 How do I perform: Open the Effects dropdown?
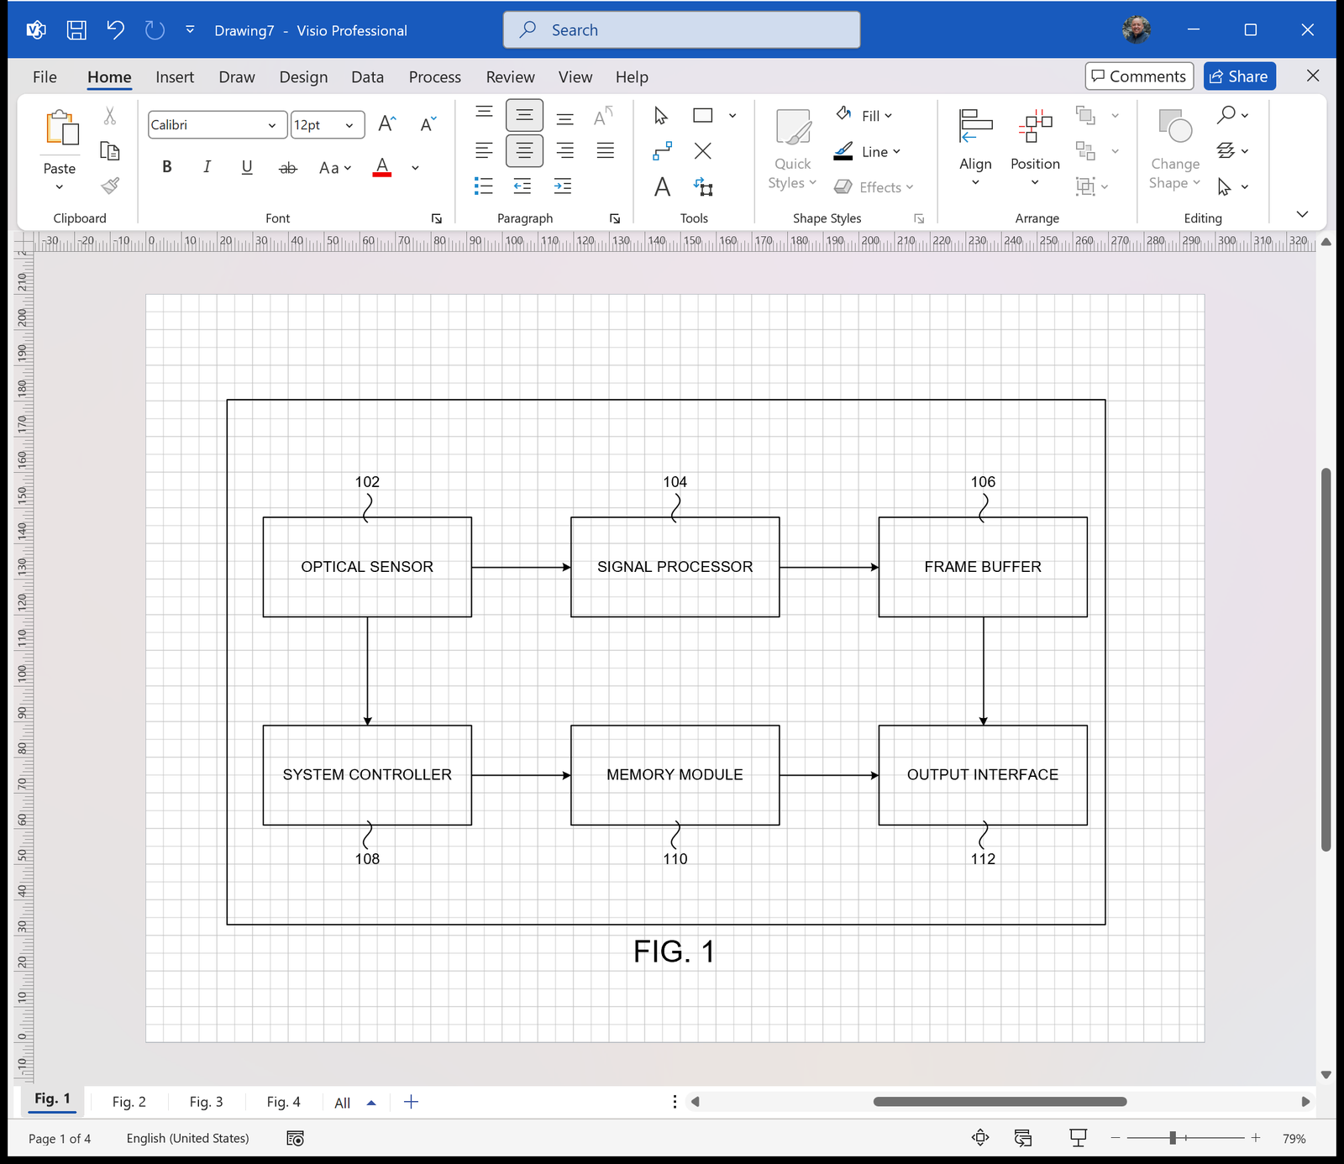874,186
